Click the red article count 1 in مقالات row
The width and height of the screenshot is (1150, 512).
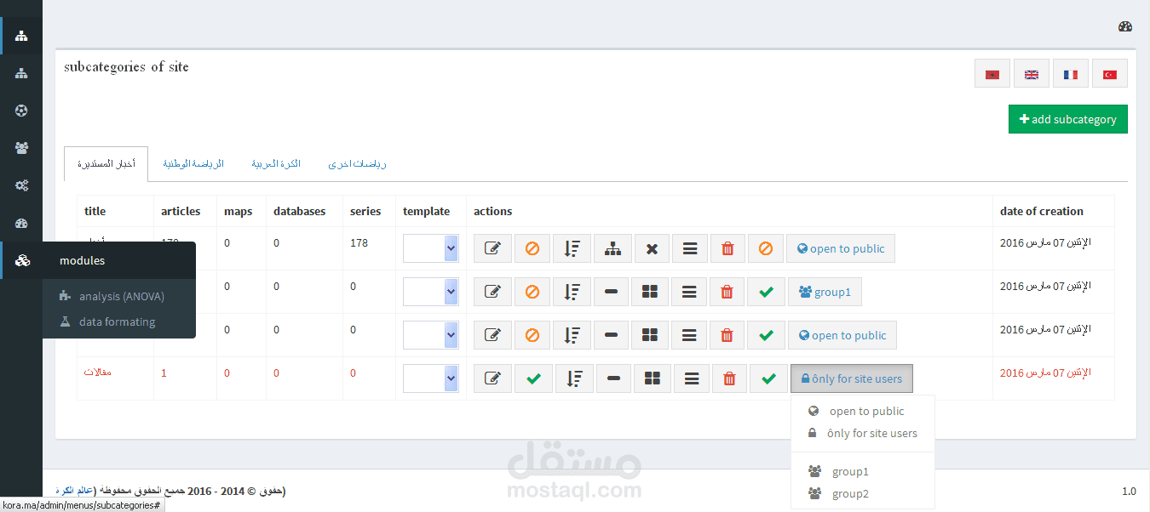tap(164, 373)
